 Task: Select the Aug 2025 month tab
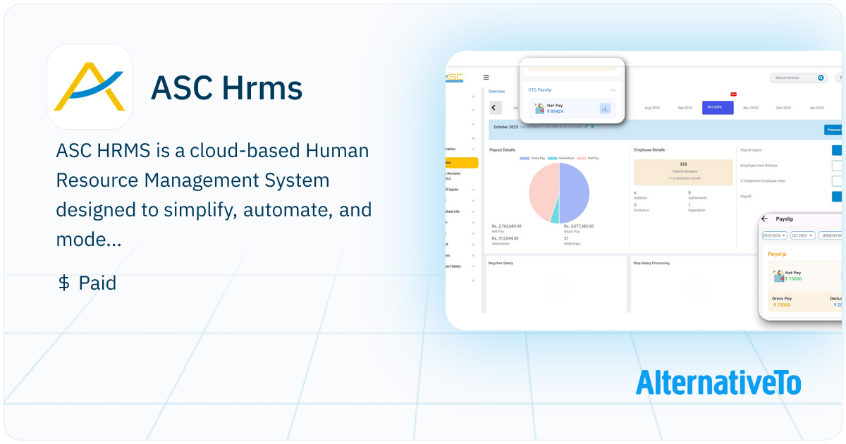coord(652,108)
